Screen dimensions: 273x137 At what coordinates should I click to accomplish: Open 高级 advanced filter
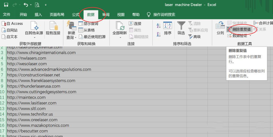coord(194,37)
